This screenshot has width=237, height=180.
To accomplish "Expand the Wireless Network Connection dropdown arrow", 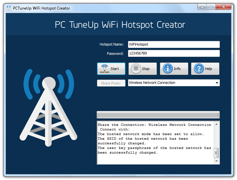I will [x=217, y=83].
